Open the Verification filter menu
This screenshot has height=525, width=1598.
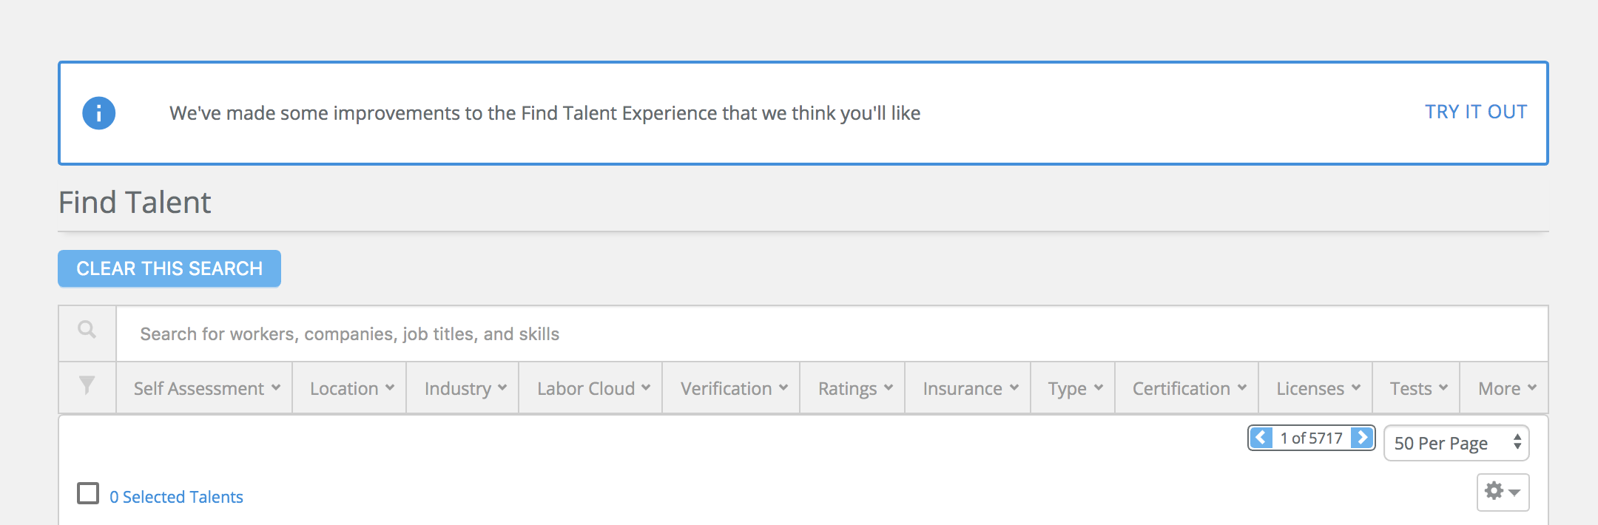(733, 388)
